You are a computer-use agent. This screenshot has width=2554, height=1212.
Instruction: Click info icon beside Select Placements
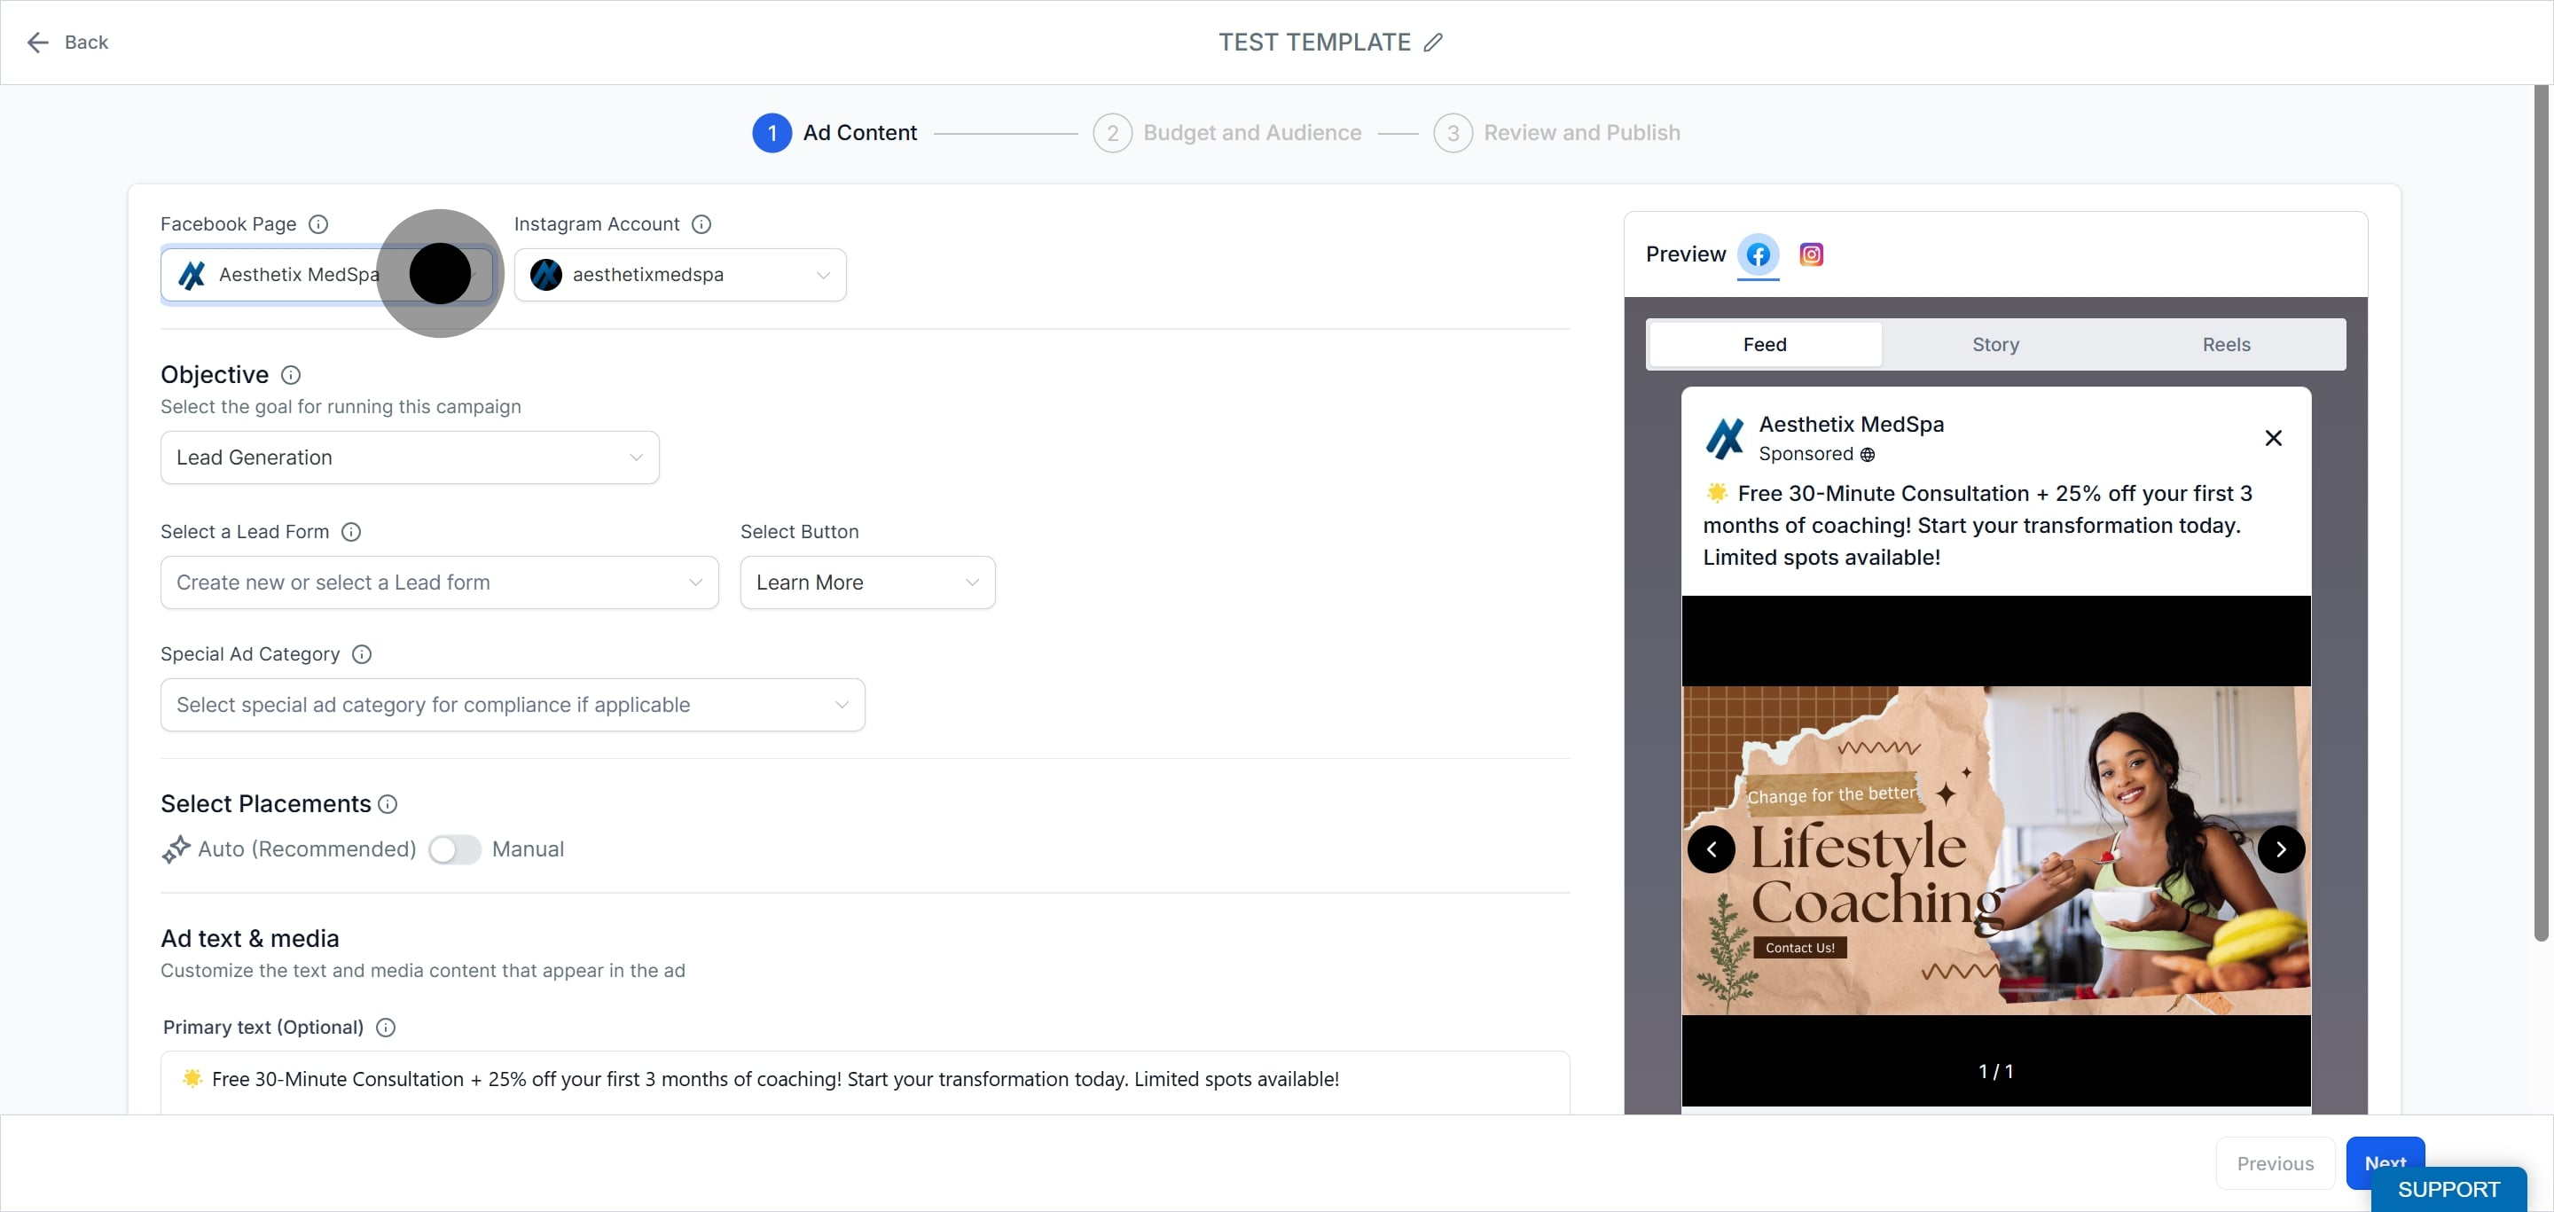pos(388,803)
